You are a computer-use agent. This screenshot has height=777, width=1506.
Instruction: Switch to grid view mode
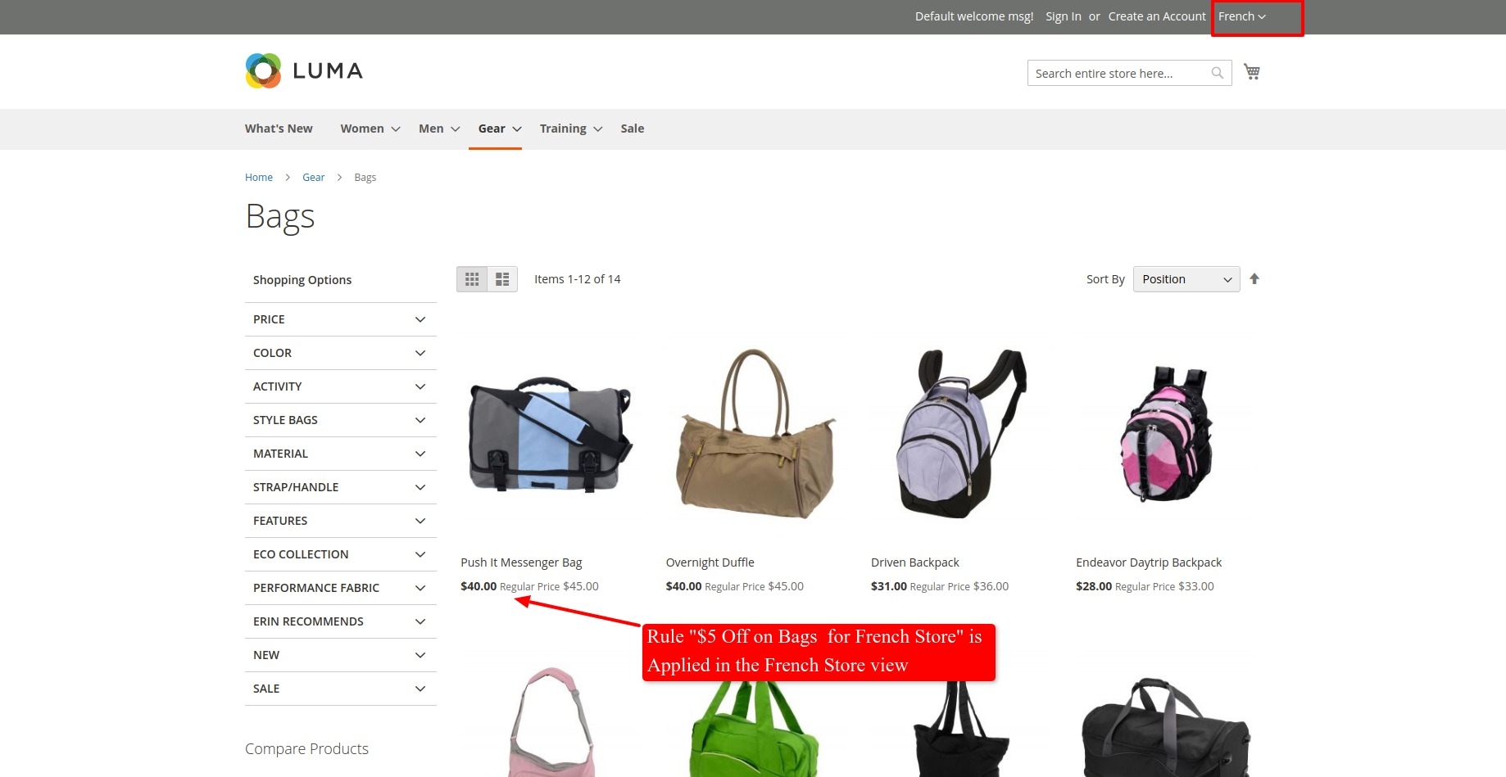(x=472, y=279)
